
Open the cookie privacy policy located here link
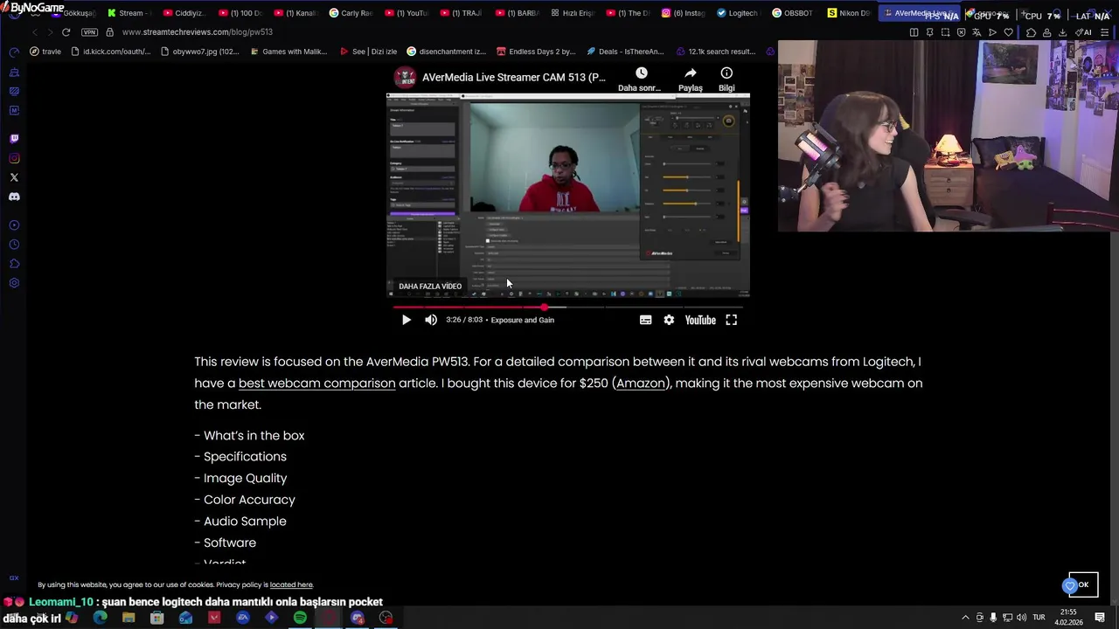(x=291, y=584)
